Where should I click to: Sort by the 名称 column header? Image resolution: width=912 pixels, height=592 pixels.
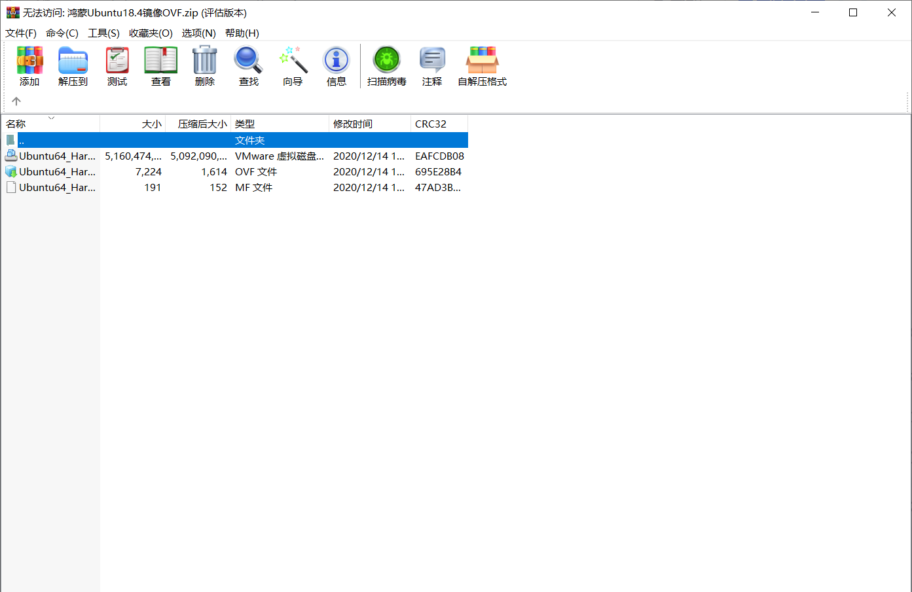pyautogui.click(x=51, y=124)
